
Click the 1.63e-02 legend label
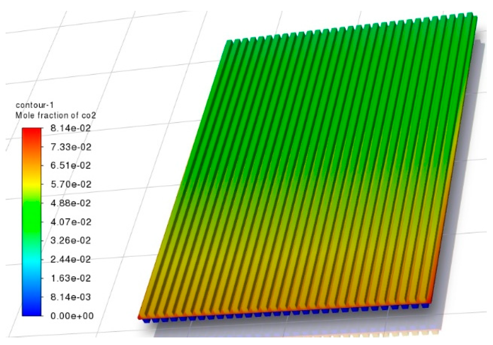[x=70, y=278]
